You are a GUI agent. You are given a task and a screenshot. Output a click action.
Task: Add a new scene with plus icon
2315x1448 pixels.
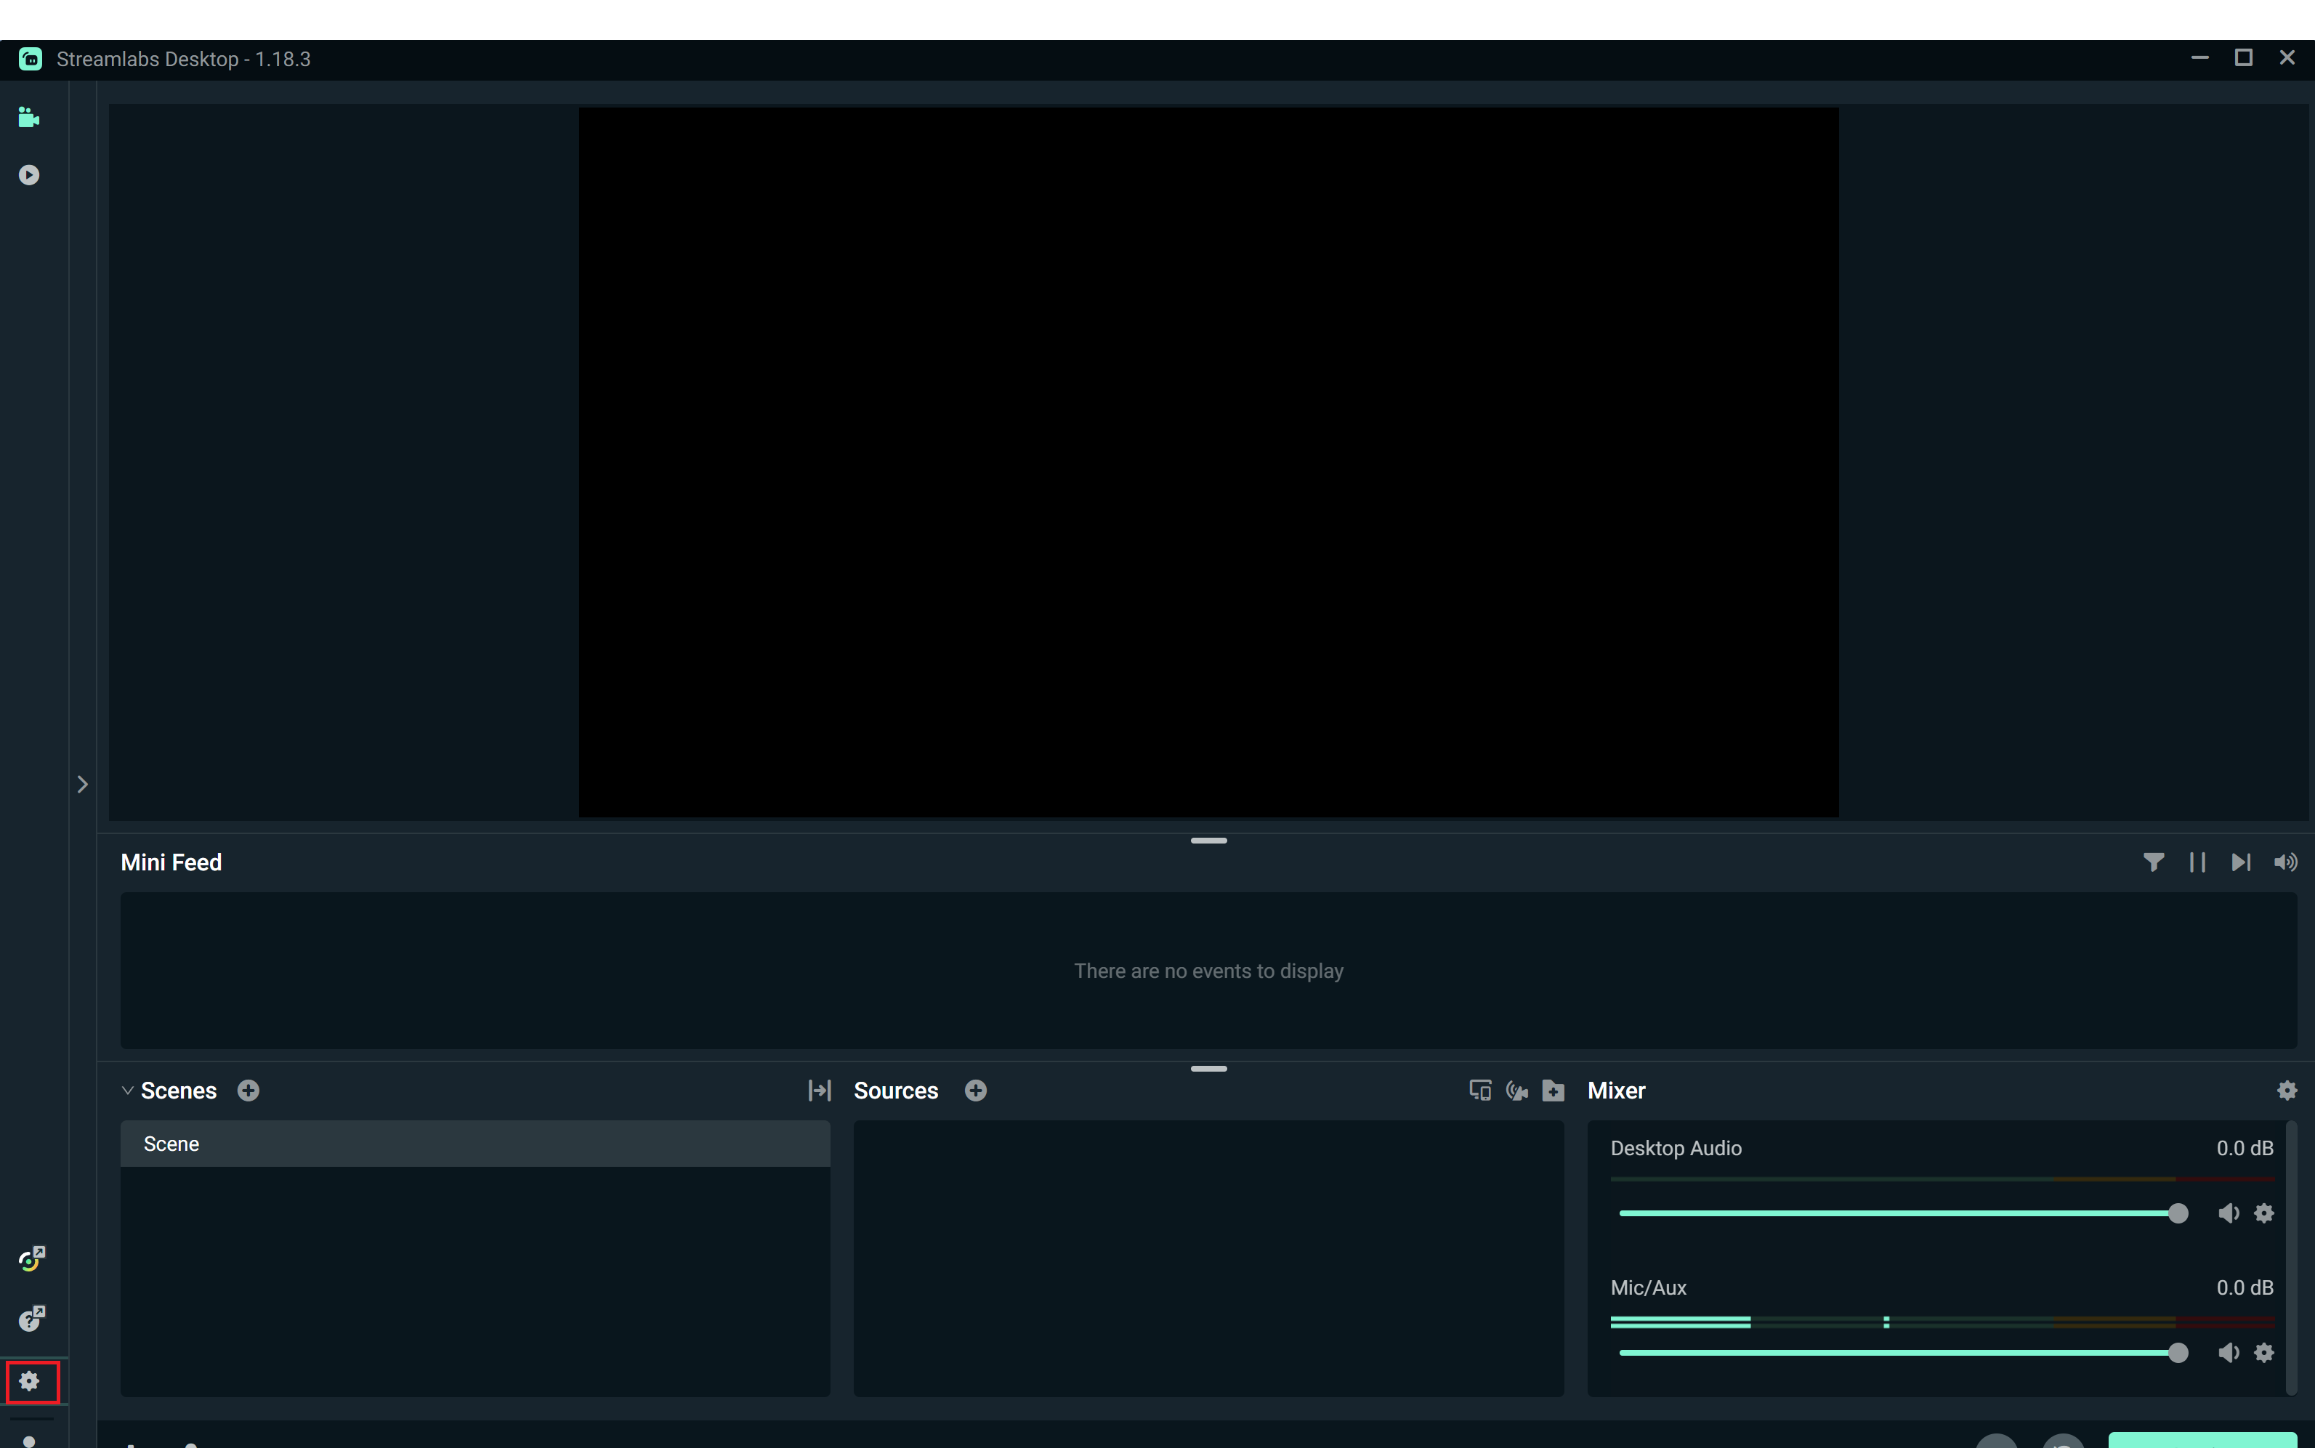click(248, 1091)
